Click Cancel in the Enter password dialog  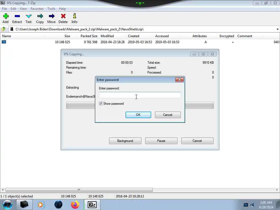tap(168, 115)
